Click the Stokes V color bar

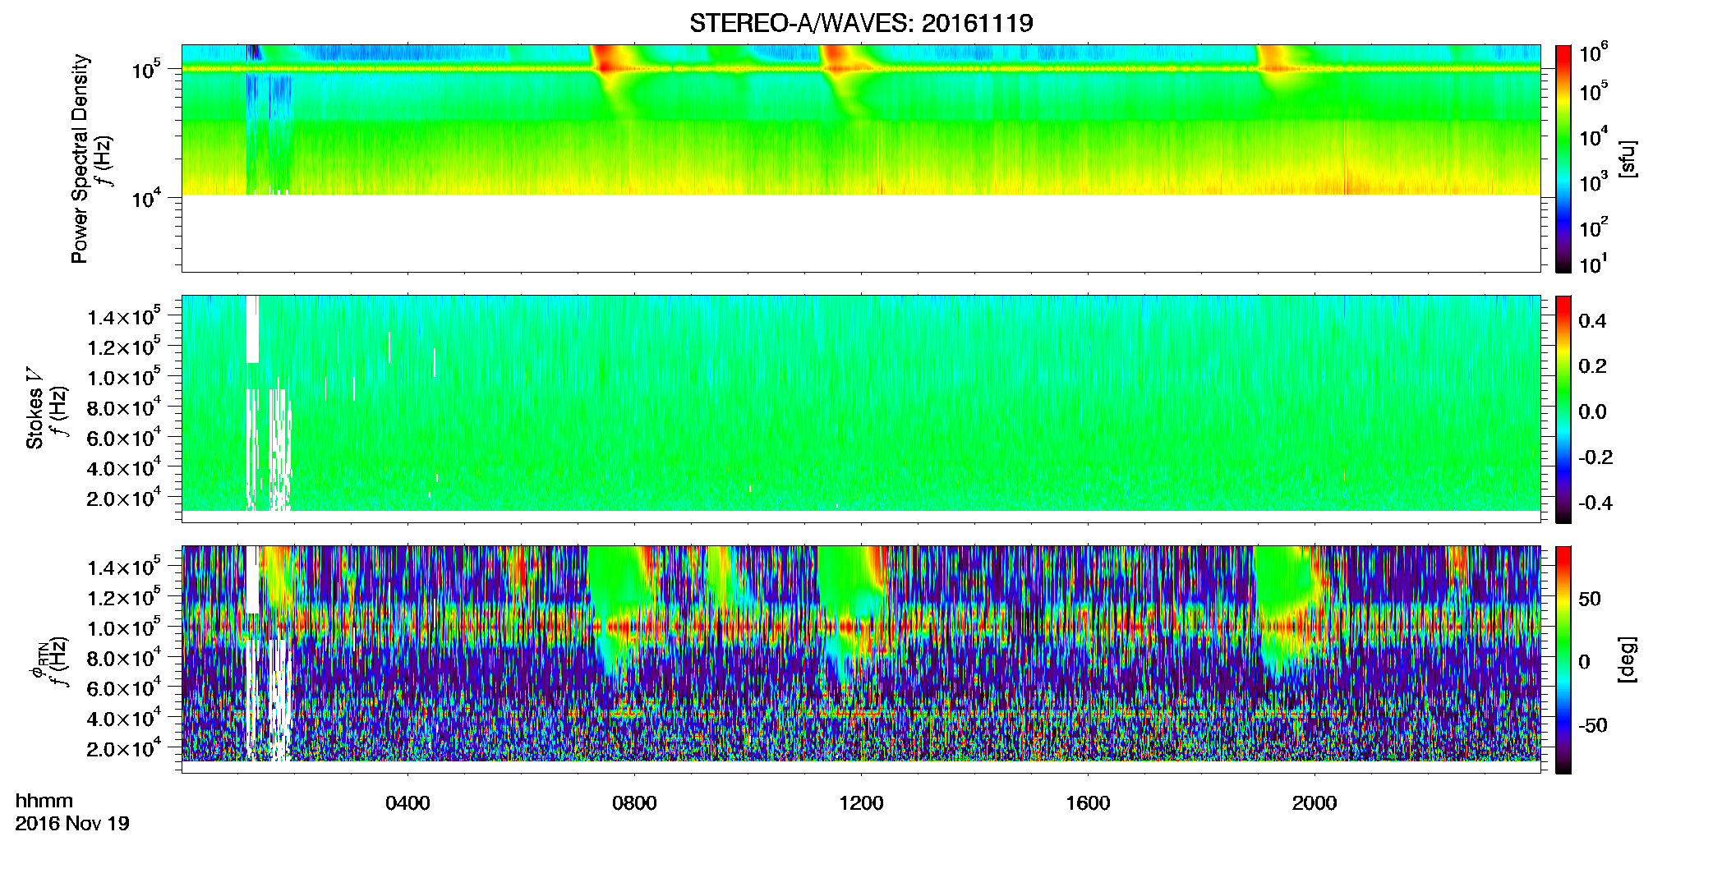pos(1563,409)
